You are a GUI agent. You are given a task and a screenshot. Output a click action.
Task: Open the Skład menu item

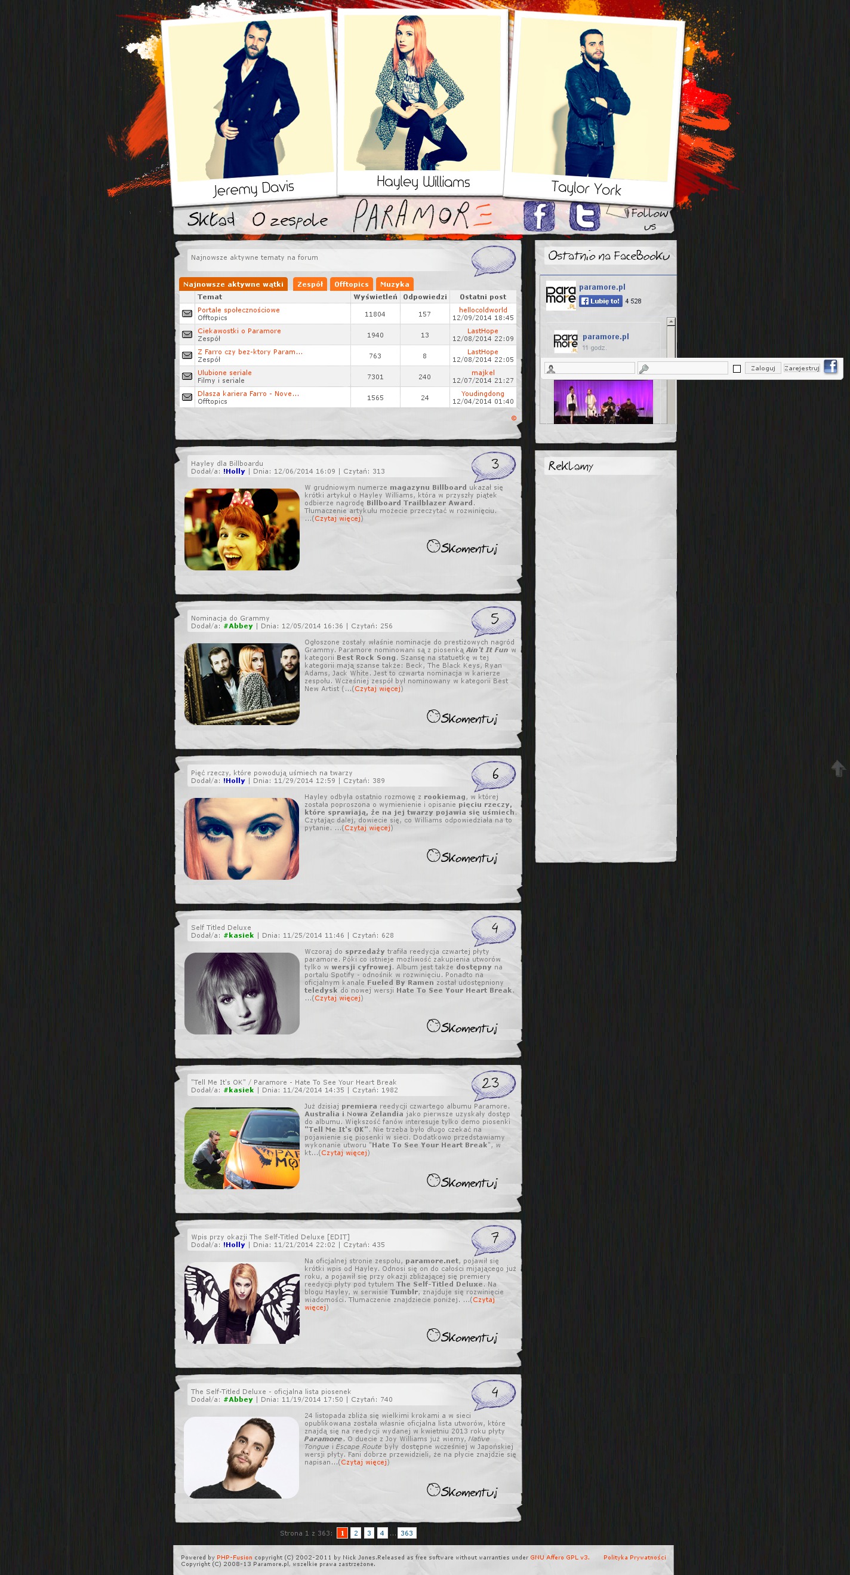click(211, 220)
